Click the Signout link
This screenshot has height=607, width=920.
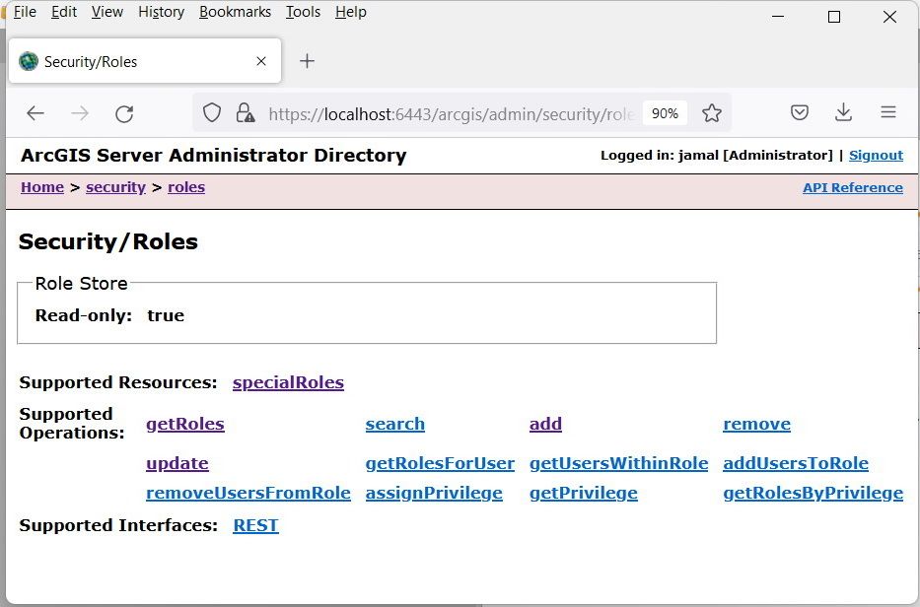(x=876, y=156)
